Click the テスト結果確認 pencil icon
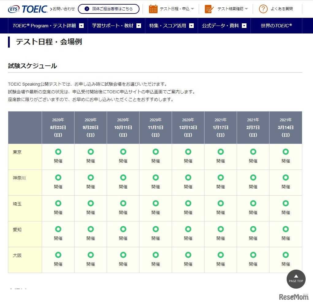 click(209, 9)
